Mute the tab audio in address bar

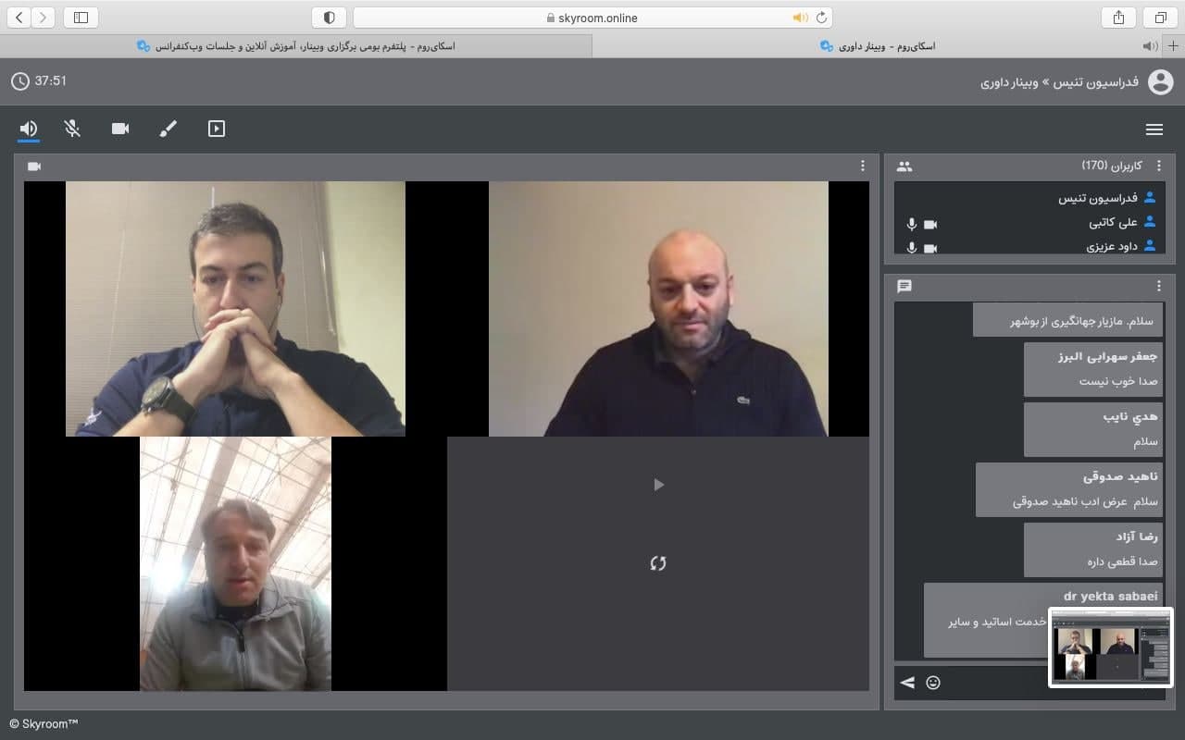[x=801, y=18]
